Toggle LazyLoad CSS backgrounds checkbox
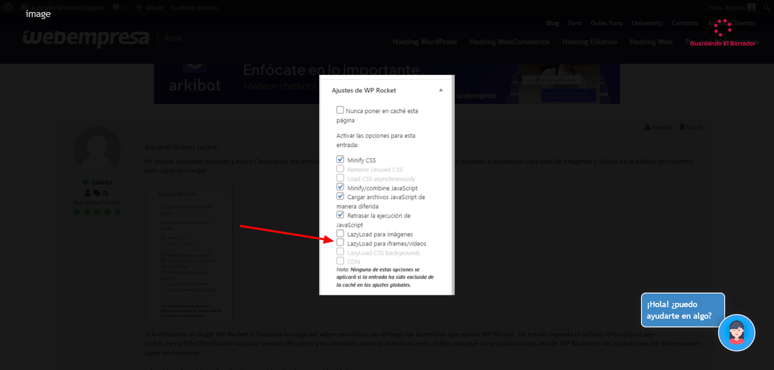774x370 pixels. (x=340, y=252)
